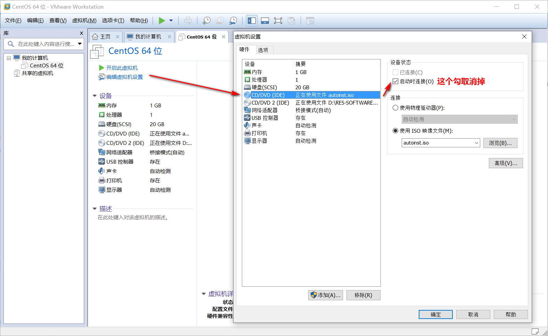This screenshot has height=336, width=548.
Task: Select 声卡 row in settings list
Action: pos(311,125)
